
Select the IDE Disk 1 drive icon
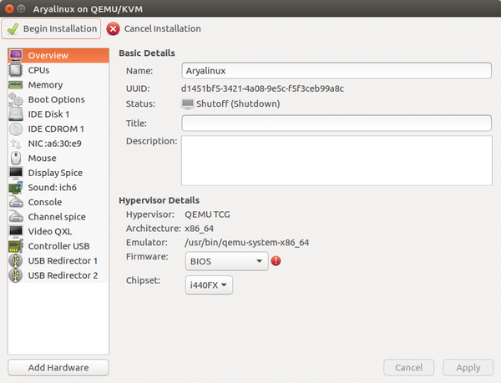(16, 114)
